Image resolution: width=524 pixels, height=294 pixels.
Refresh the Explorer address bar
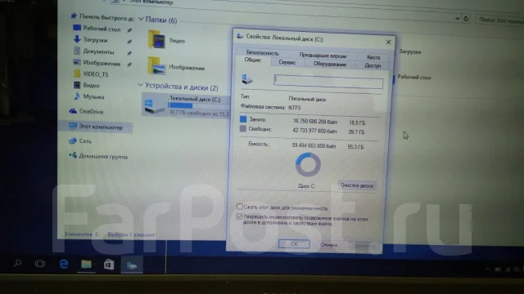(x=466, y=19)
